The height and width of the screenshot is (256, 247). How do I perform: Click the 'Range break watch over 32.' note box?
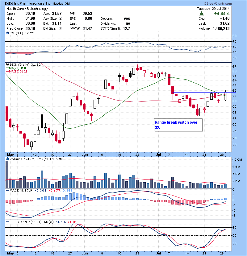tap(178, 125)
